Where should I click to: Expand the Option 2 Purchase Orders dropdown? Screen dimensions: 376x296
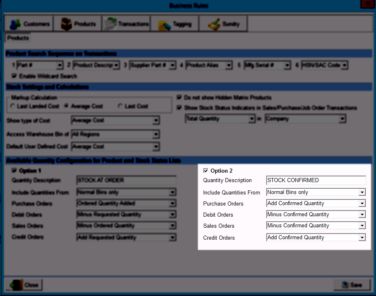(x=362, y=203)
